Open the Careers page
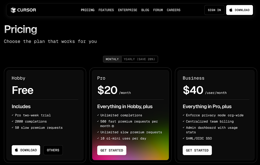The image size is (260, 165). [x=173, y=10]
